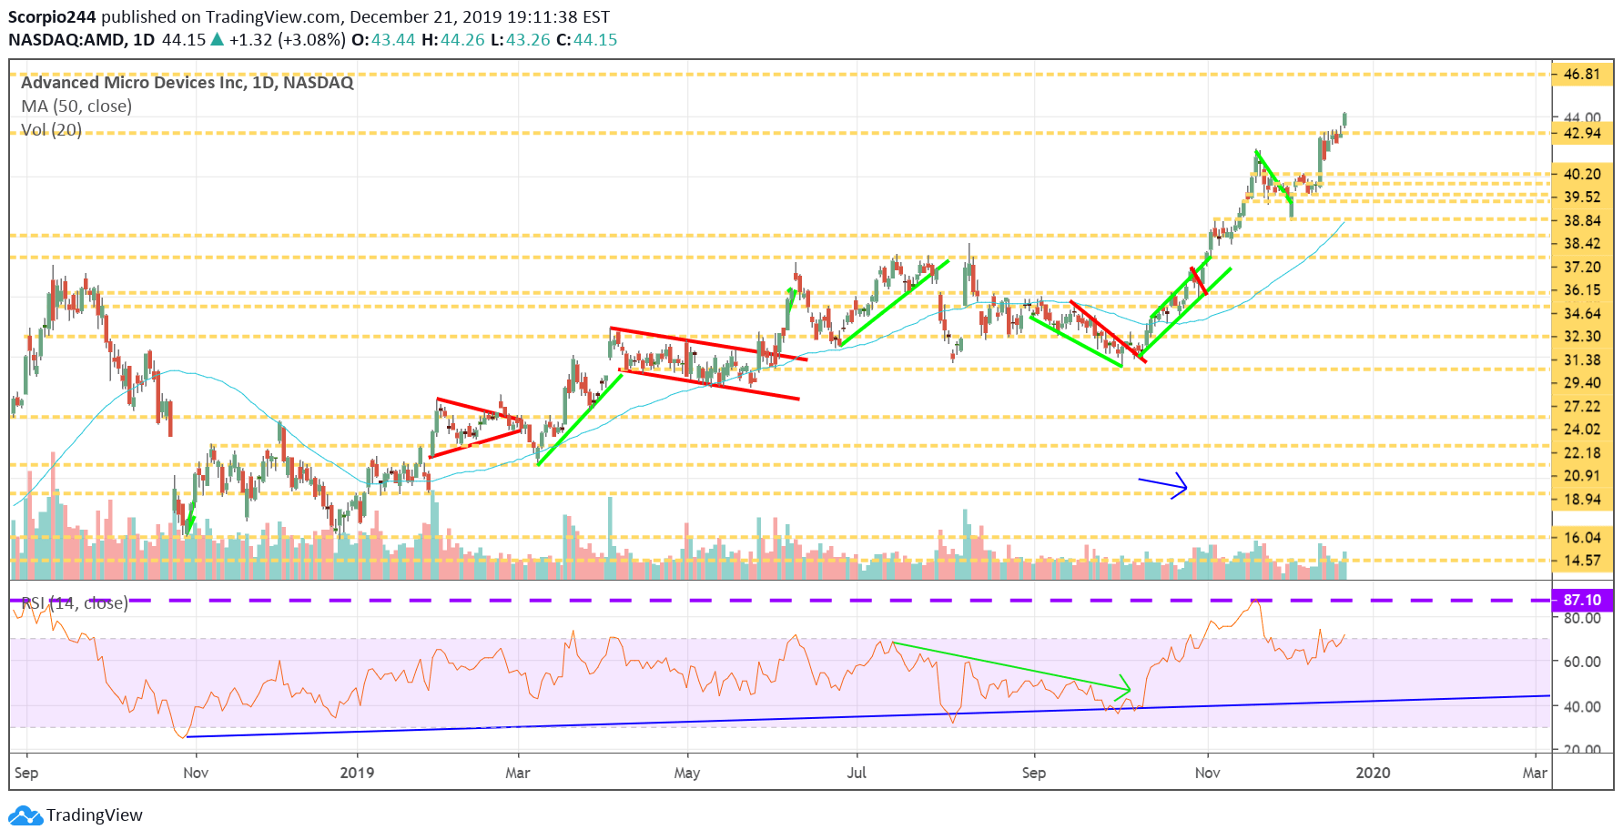This screenshot has width=1623, height=840.
Task: Click the Vol (20) indicator label
Action: (51, 129)
